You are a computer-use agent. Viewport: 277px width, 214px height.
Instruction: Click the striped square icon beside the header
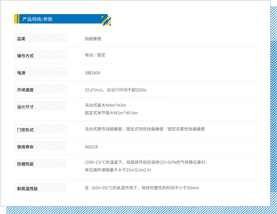click(x=106, y=21)
